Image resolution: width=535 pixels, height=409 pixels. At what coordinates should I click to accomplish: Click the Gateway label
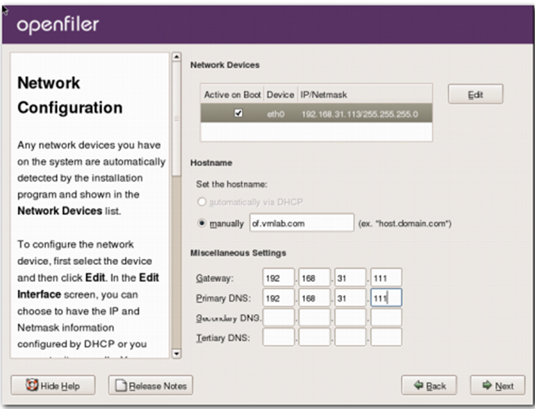215,279
